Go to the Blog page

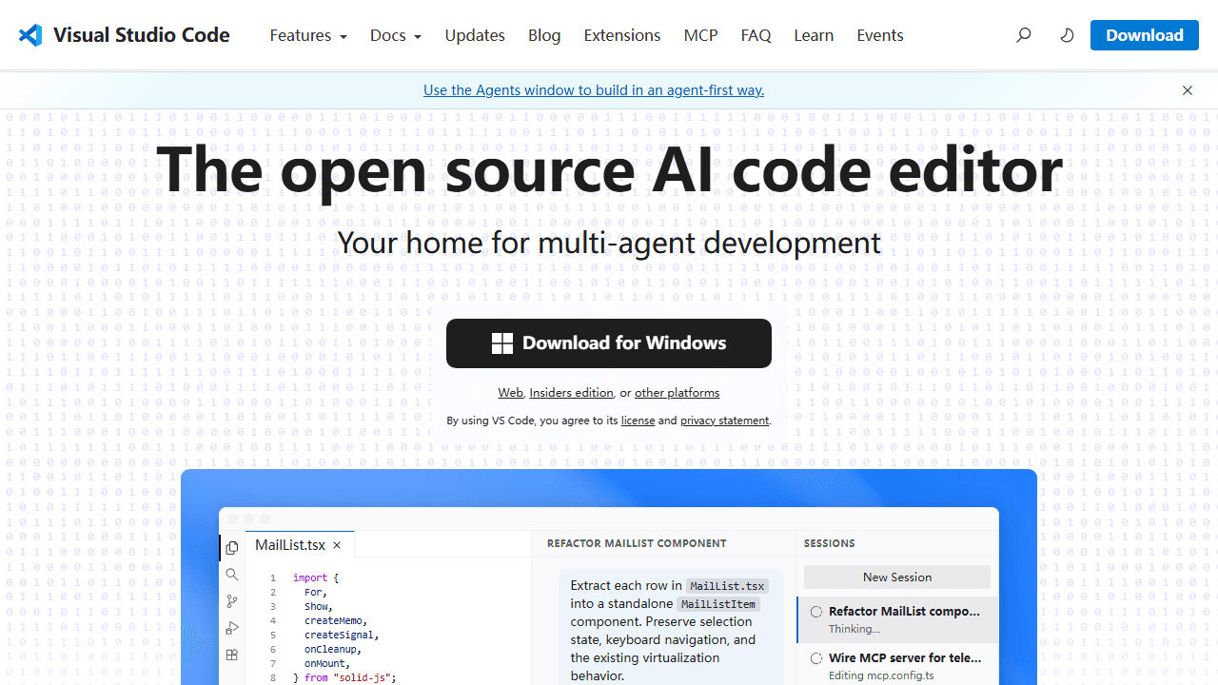544,35
